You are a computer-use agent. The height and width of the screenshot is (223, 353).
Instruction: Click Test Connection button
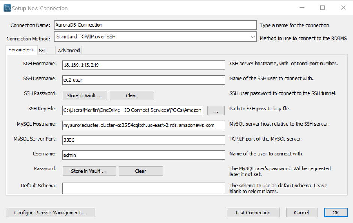coord(253,213)
